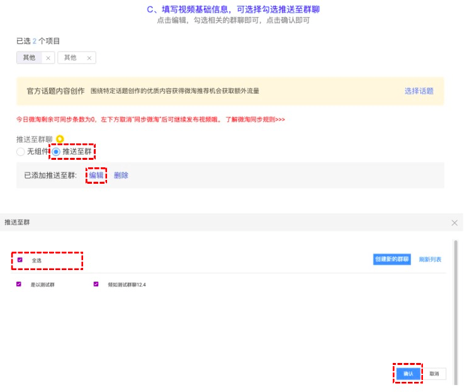The height and width of the screenshot is (392, 467).
Task: Cancel the dialog with 取消
Action: [x=434, y=373]
